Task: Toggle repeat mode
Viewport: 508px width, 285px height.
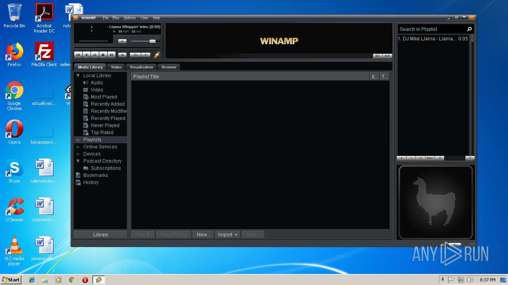Action: pos(146,55)
